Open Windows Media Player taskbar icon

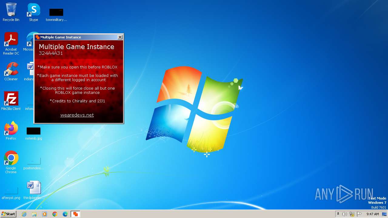[x=45, y=214]
